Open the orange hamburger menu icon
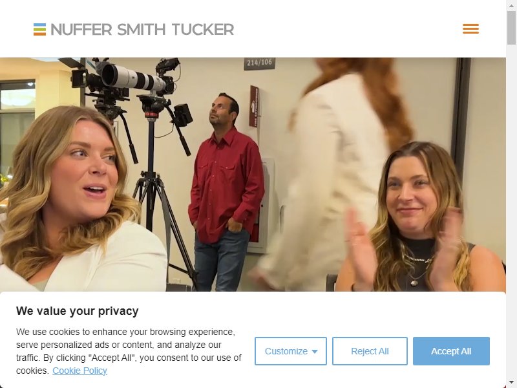The height and width of the screenshot is (388, 517). [x=470, y=28]
